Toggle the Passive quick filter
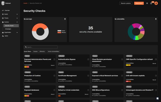 [x=35, y=51]
